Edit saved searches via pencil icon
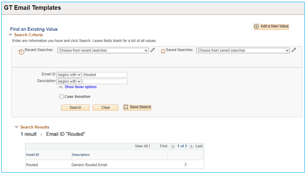Viewport: 306px width, 174px height. (x=294, y=50)
